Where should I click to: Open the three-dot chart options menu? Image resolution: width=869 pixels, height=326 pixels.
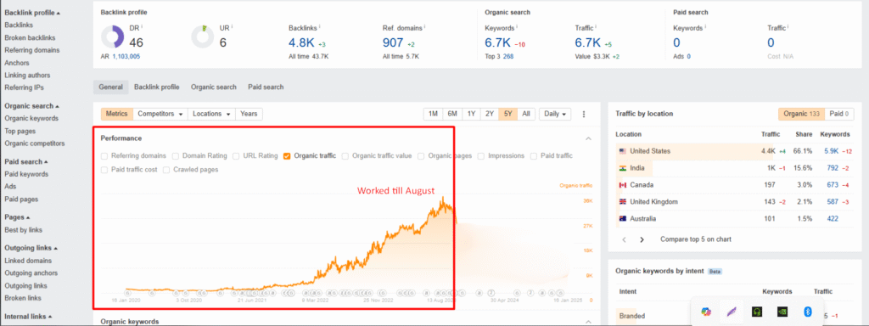(584, 114)
